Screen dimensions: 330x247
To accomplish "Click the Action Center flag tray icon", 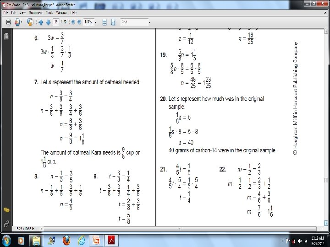I will [288, 241].
